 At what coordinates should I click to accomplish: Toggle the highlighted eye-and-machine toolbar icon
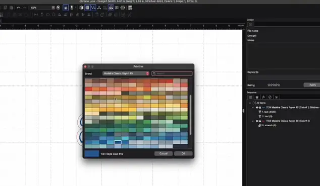click(x=111, y=8)
